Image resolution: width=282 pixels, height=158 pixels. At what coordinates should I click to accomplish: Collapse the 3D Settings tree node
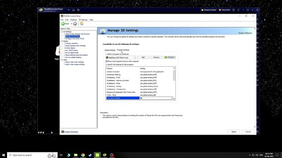[x=62, y=32]
